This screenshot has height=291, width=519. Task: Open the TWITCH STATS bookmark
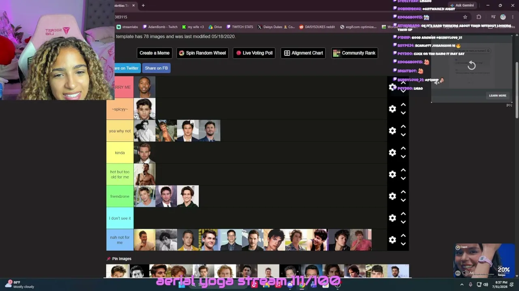[240, 27]
